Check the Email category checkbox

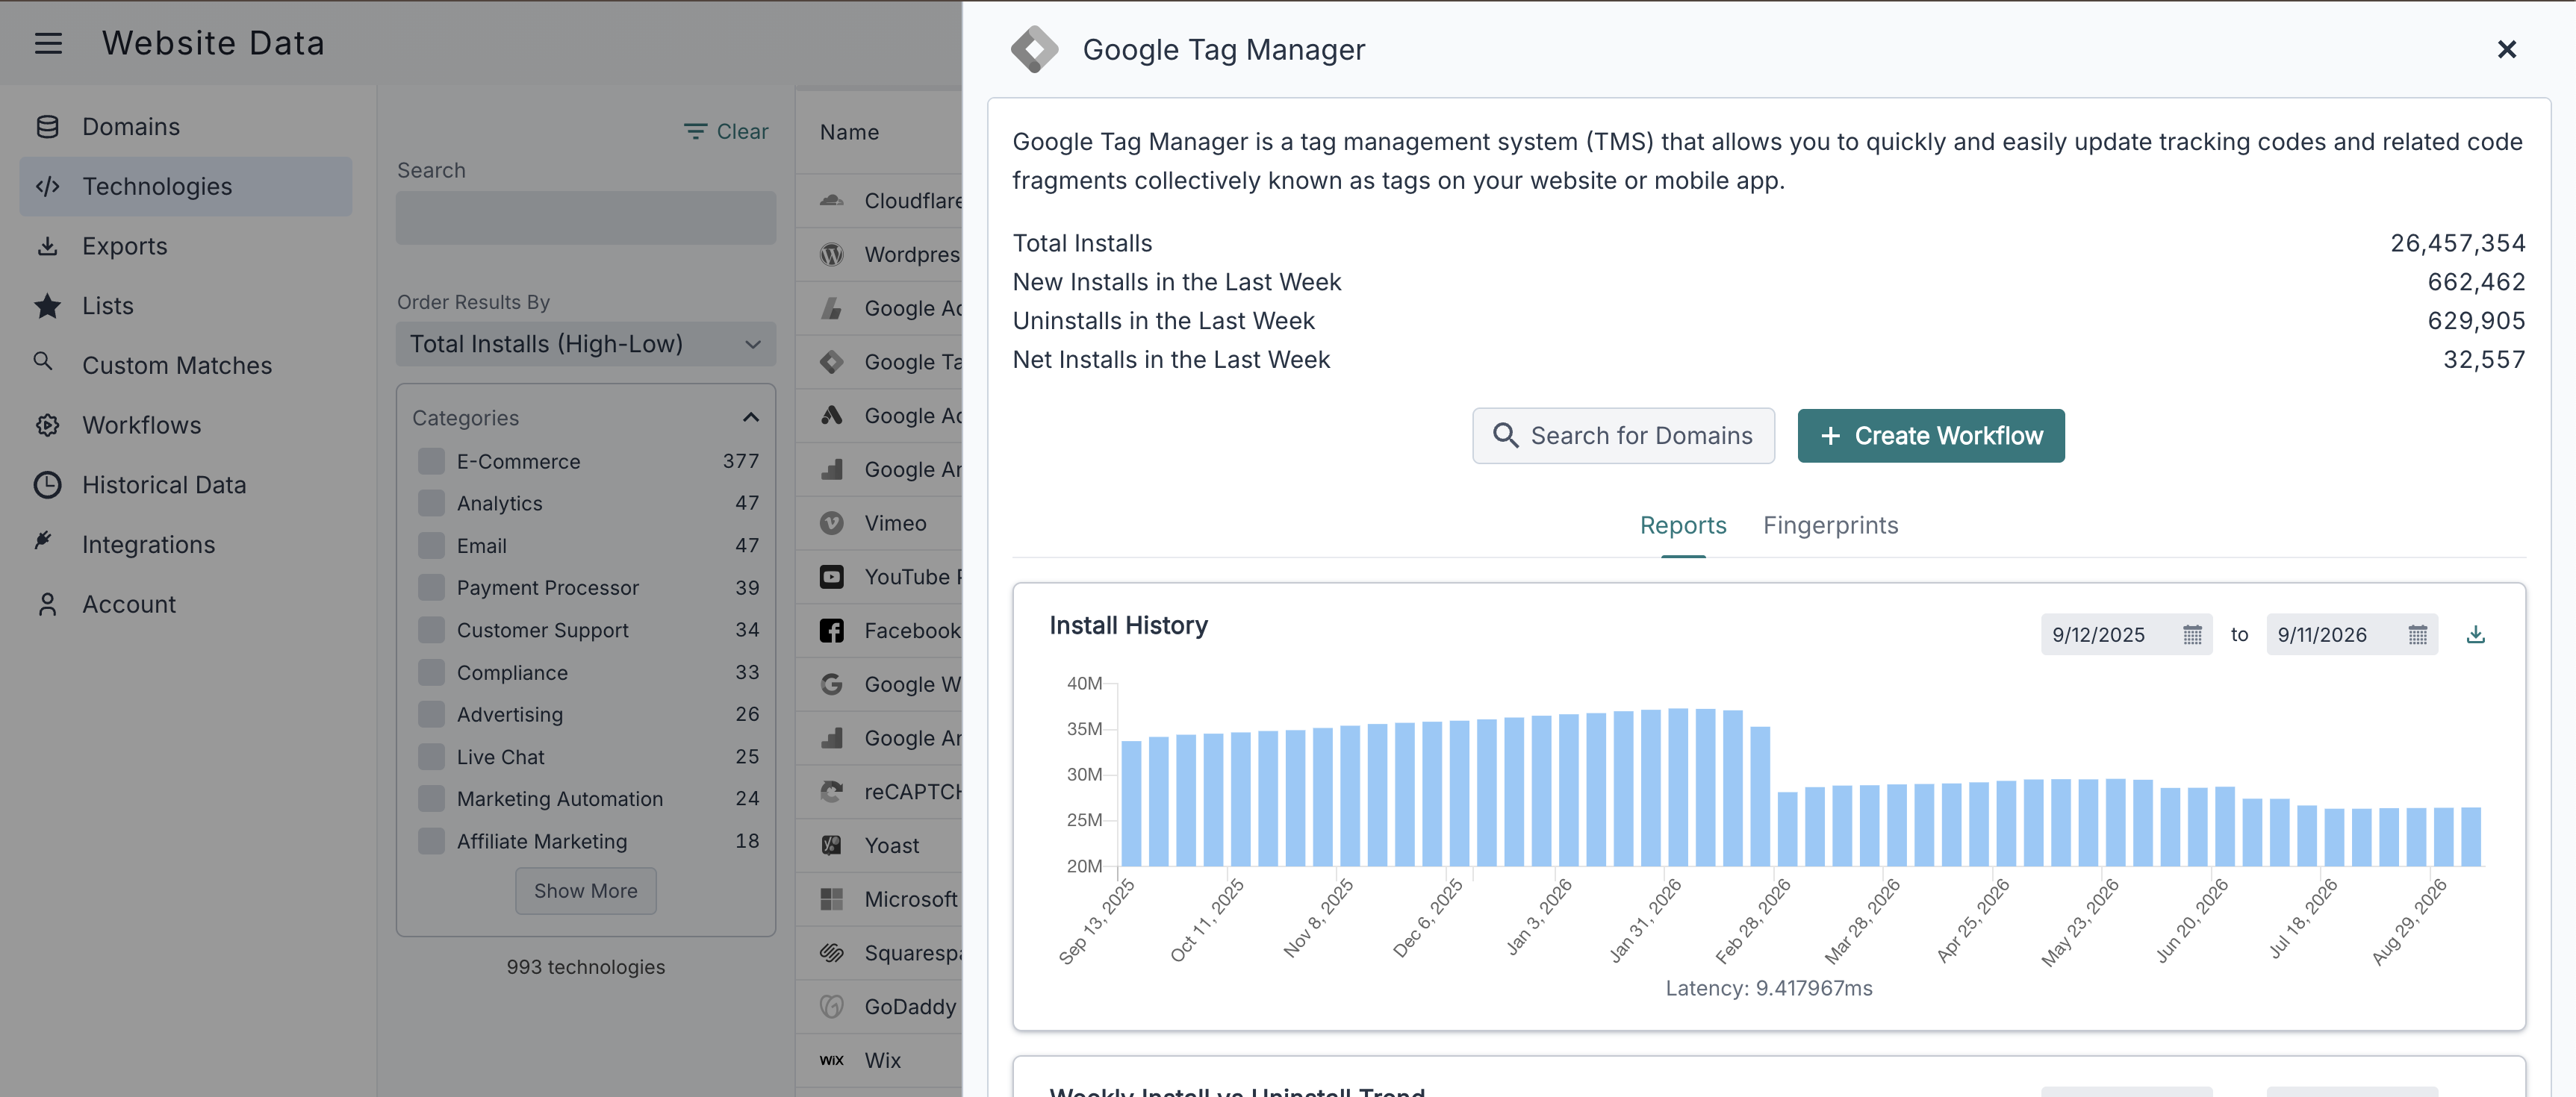click(x=431, y=546)
